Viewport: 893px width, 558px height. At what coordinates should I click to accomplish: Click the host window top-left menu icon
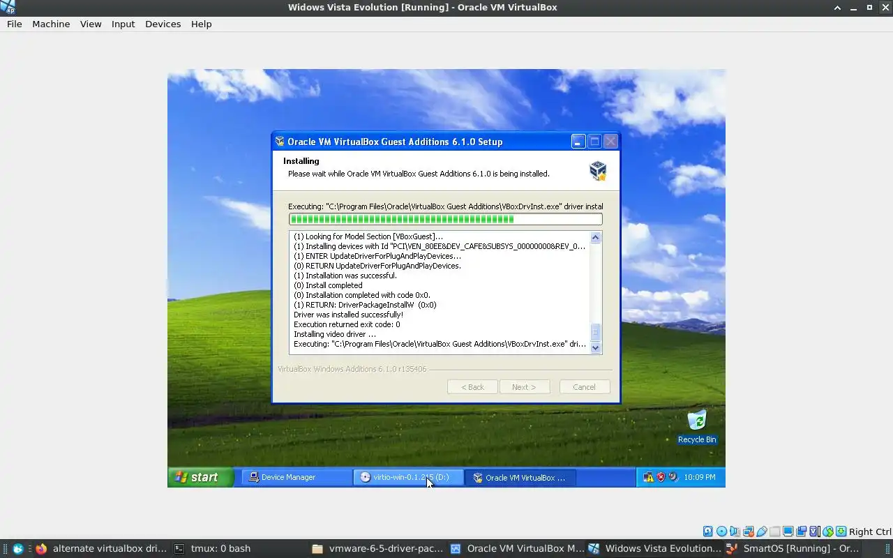tap(8, 7)
